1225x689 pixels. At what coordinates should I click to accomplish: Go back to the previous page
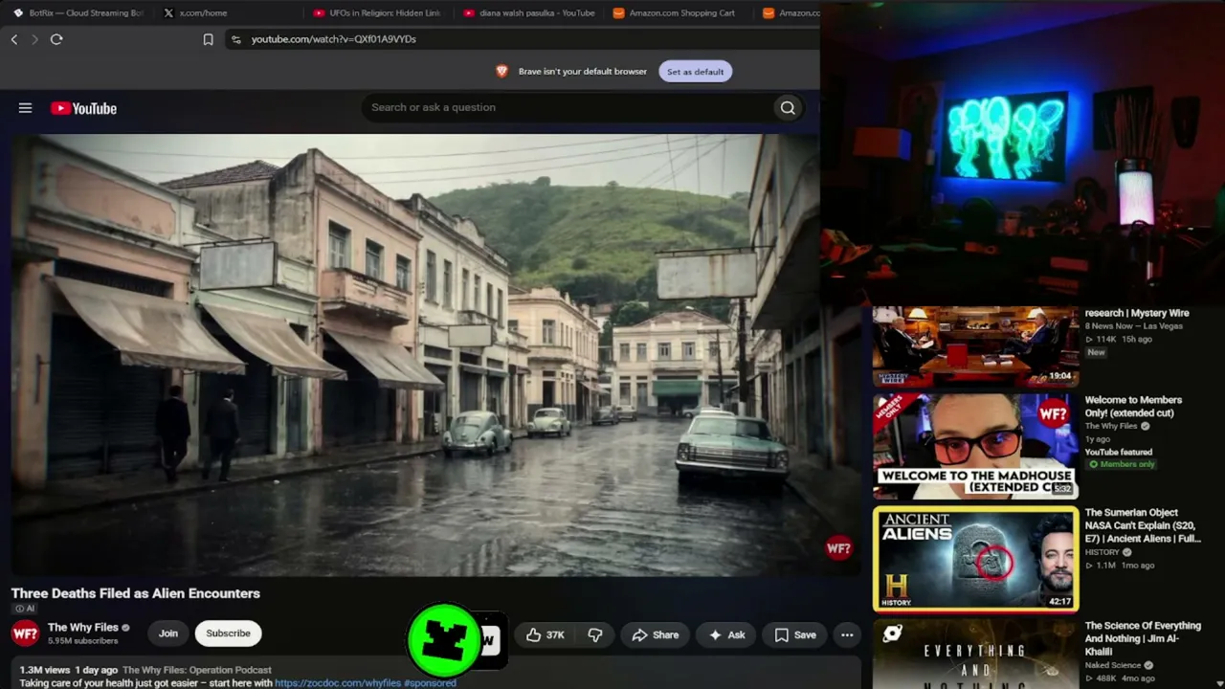coord(14,39)
